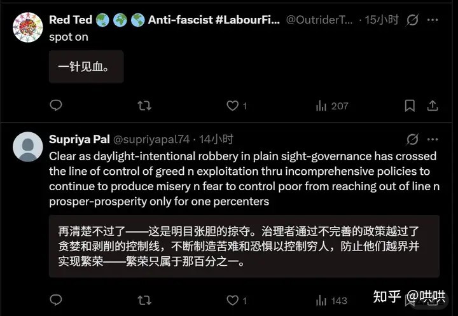This screenshot has height=316, width=458.
Task: Open the 15小时 timestamp link
Action: 382,20
